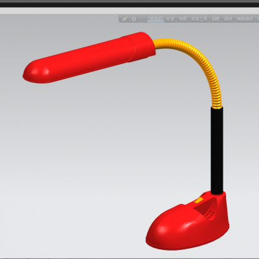
Task: Select the black vertical lamp pole
Action: (217, 150)
